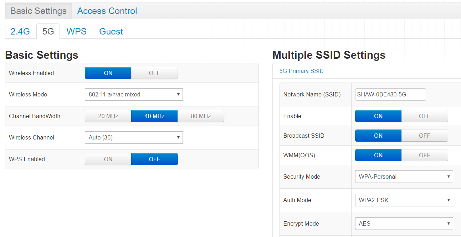
Task: Click the Wireless Mode label text
Action: pos(28,95)
